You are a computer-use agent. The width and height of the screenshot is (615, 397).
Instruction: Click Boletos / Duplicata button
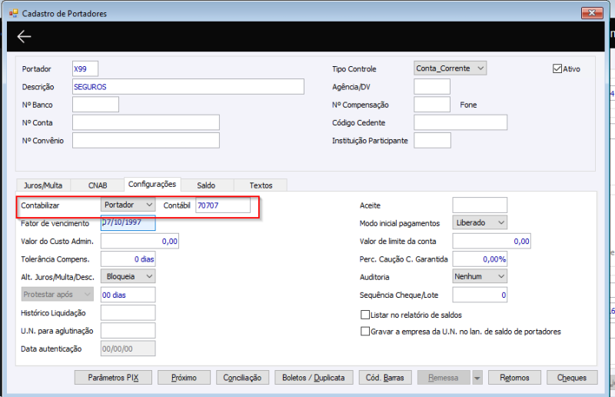(x=314, y=378)
